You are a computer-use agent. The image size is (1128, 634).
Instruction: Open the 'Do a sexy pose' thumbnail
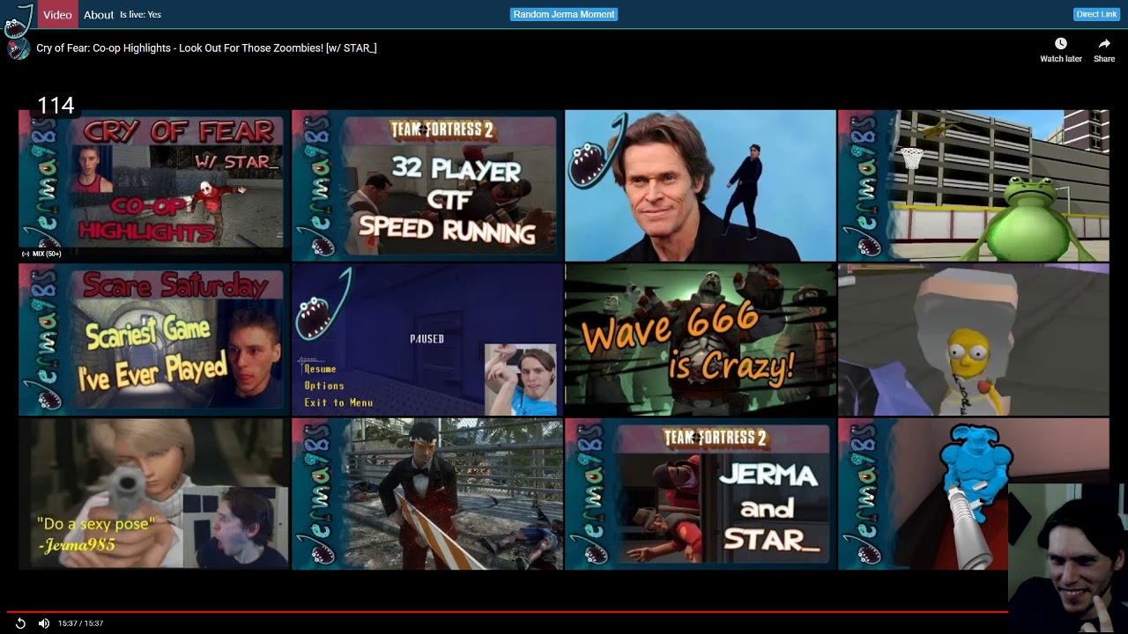tap(154, 494)
